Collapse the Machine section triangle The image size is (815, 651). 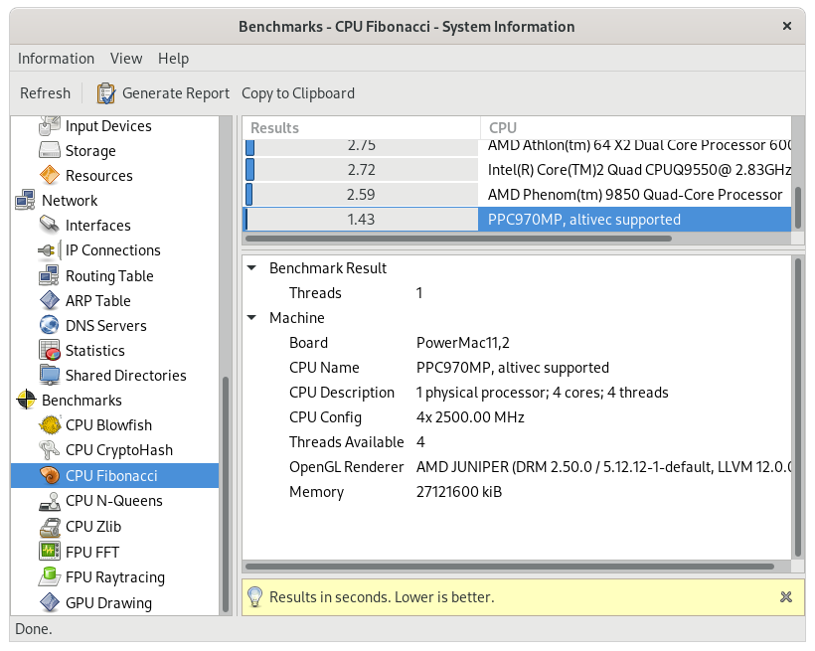point(251,318)
